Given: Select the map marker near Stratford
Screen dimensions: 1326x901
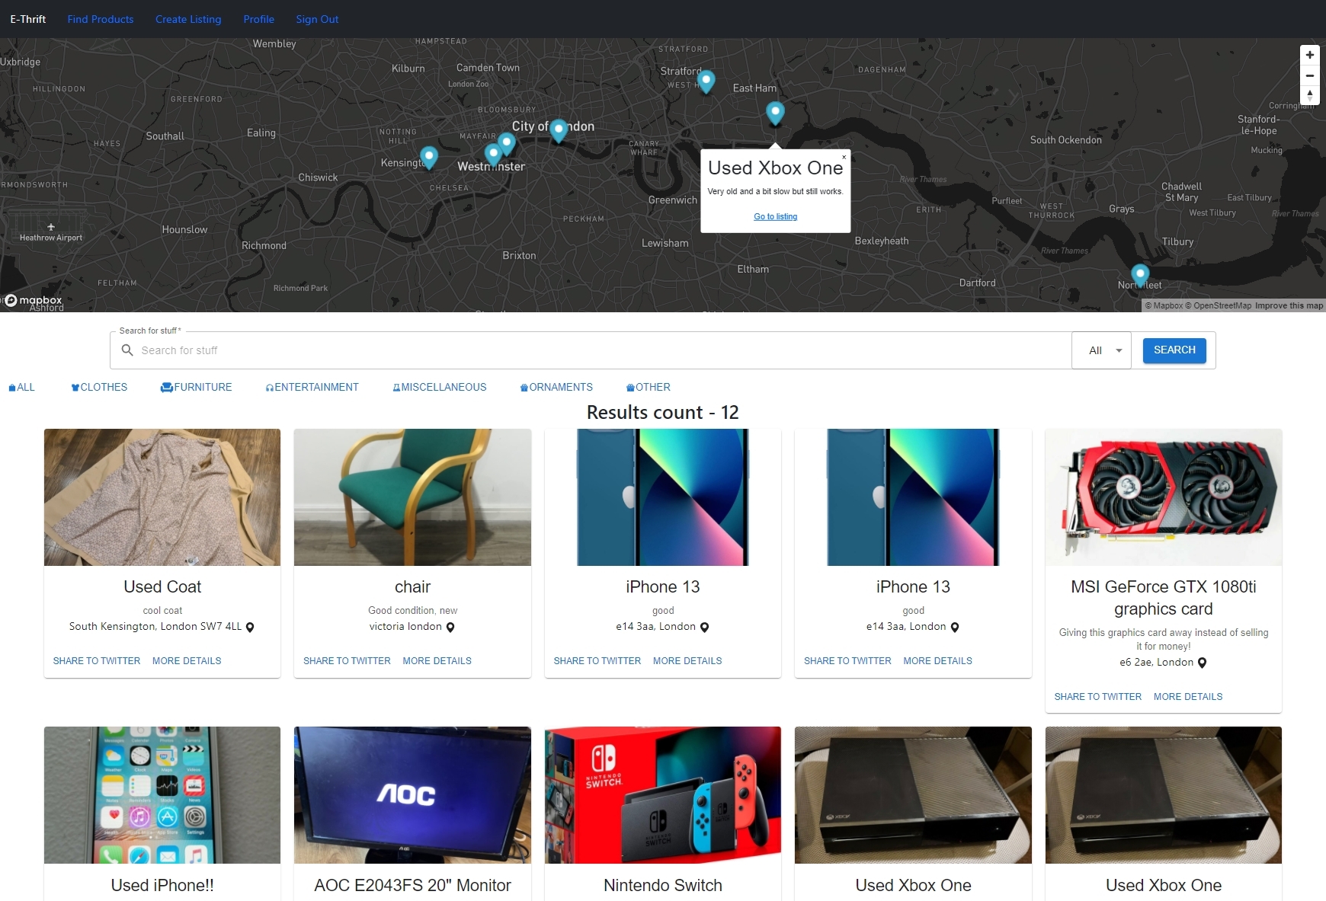Looking at the screenshot, I should pyautogui.click(x=706, y=81).
